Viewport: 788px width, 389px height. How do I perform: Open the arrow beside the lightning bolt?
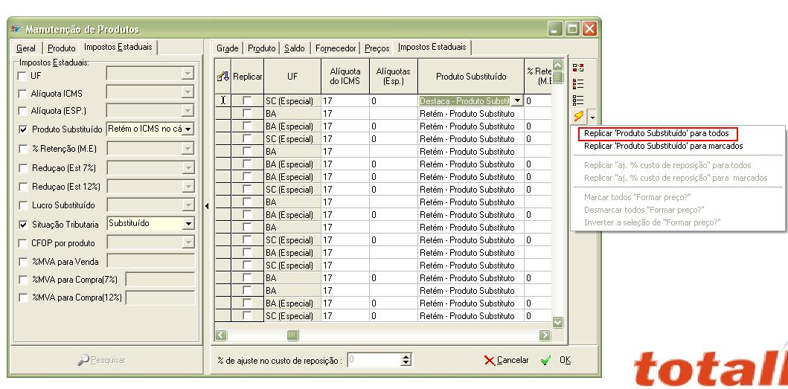(592, 118)
